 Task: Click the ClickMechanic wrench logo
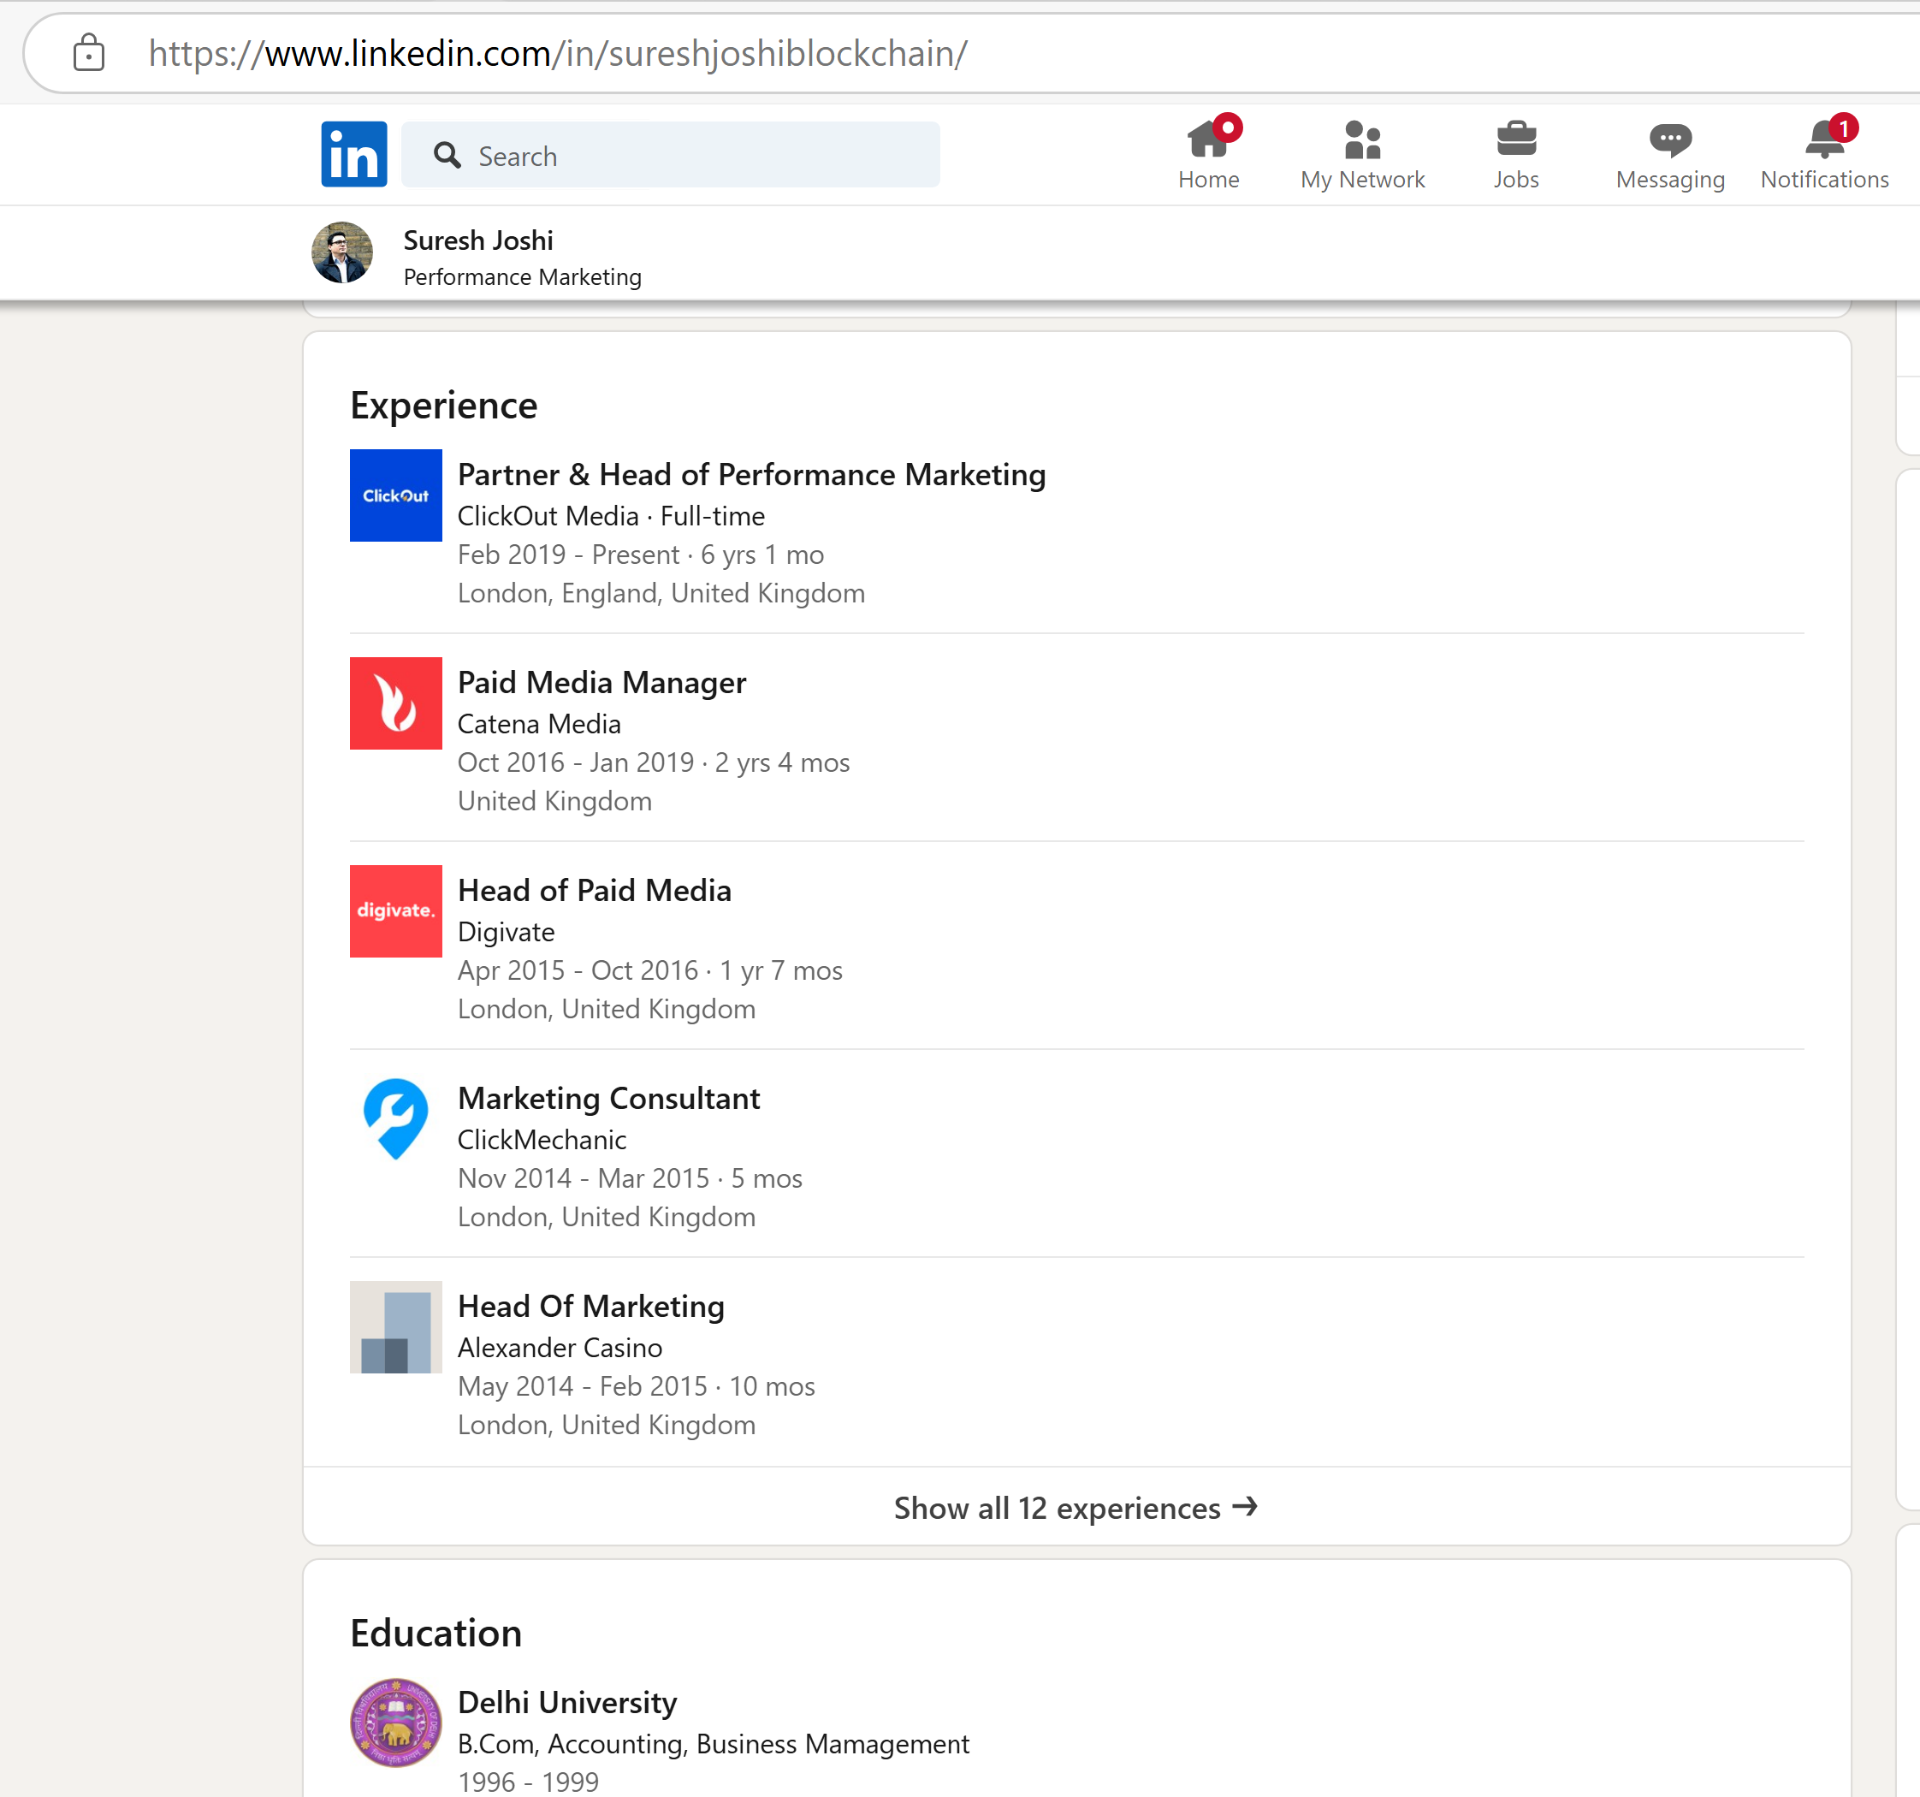coord(396,1118)
